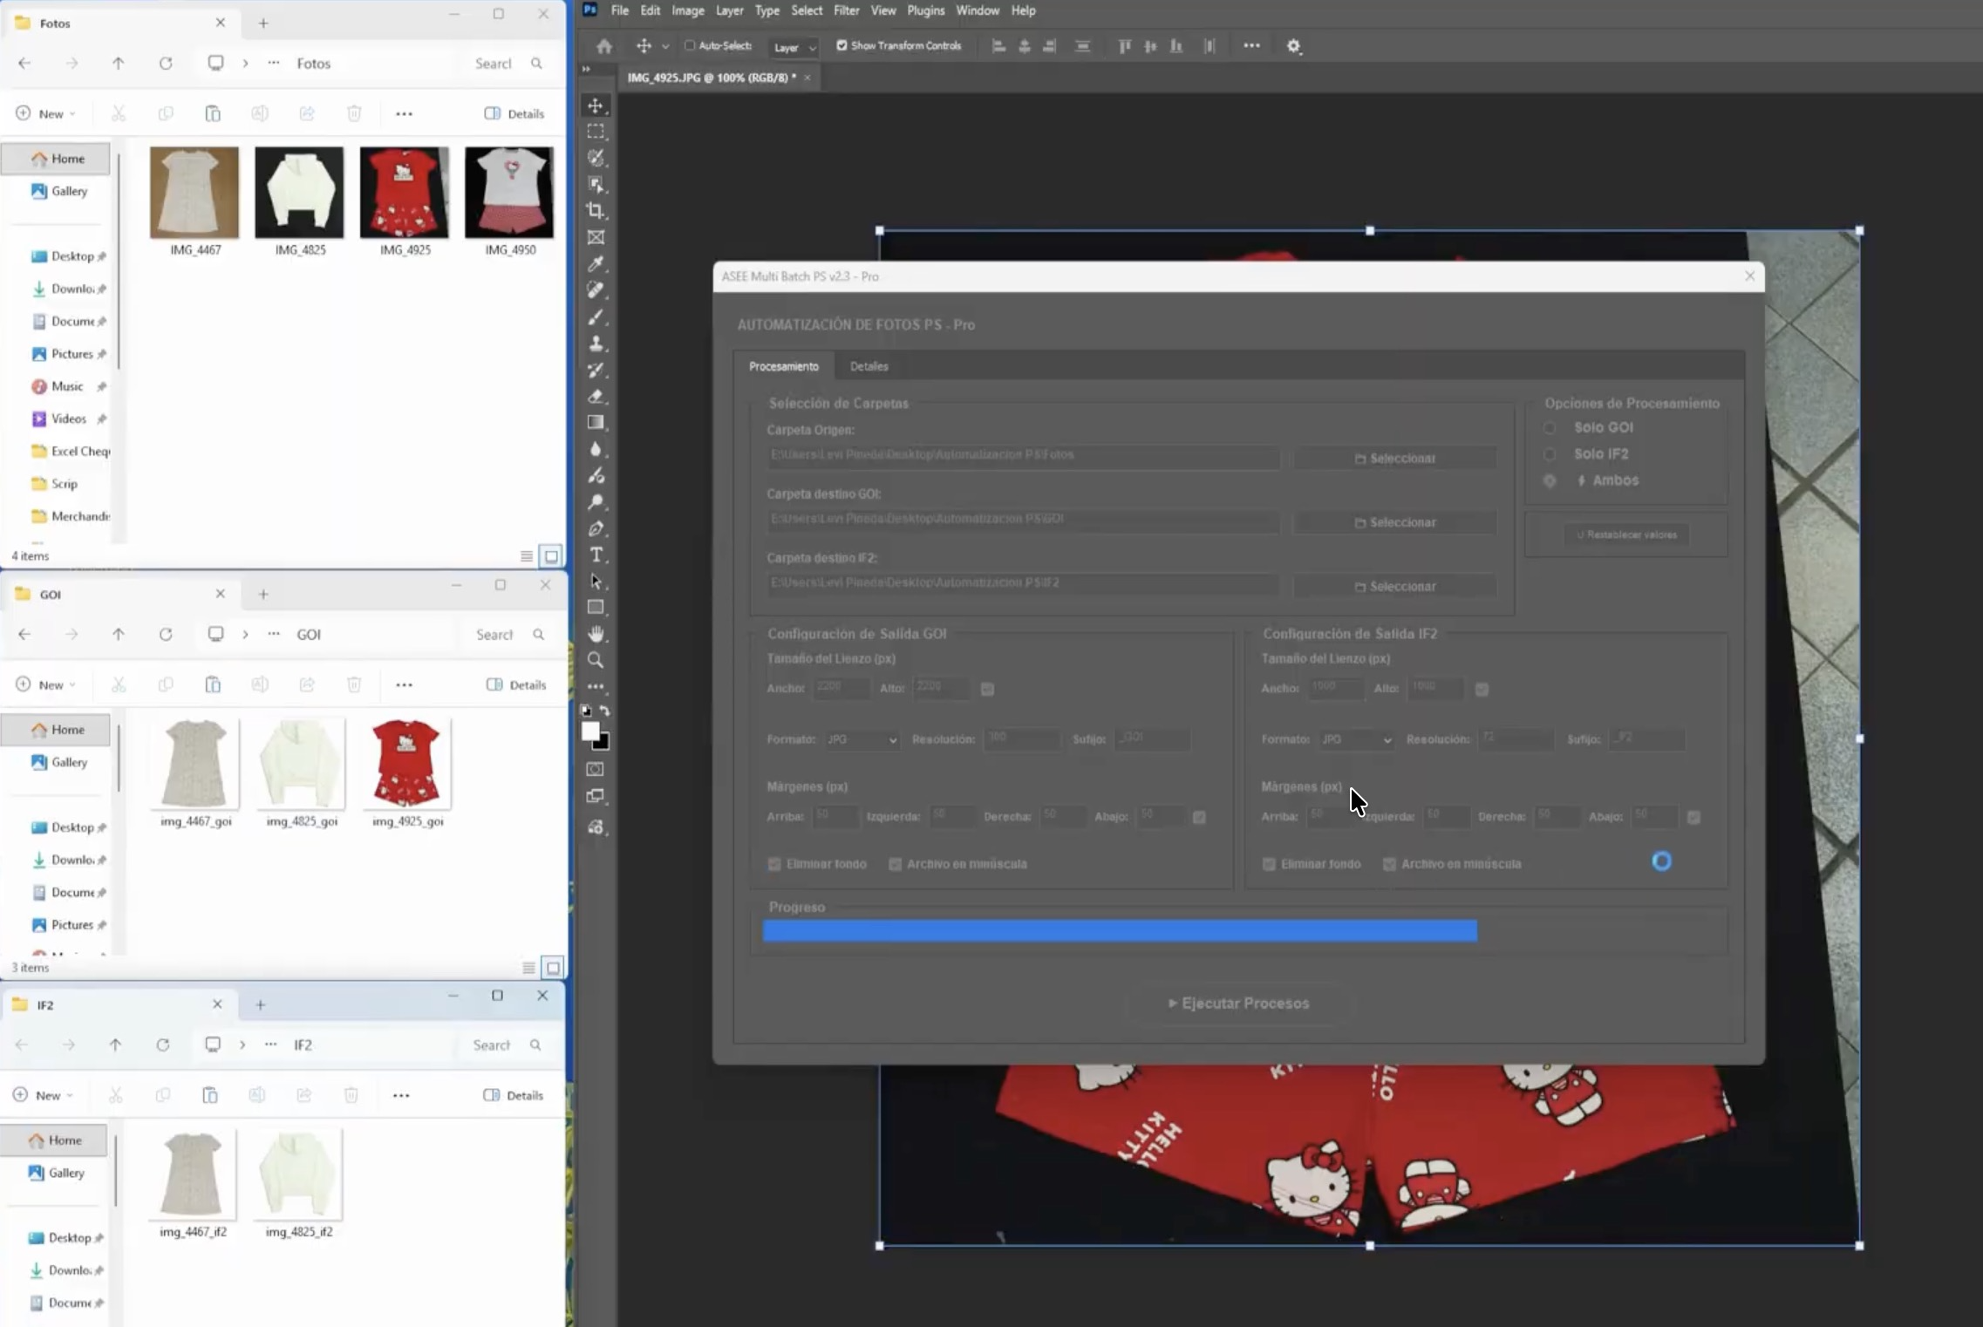Swap foreground and background colors
1983x1327 pixels.
(605, 711)
